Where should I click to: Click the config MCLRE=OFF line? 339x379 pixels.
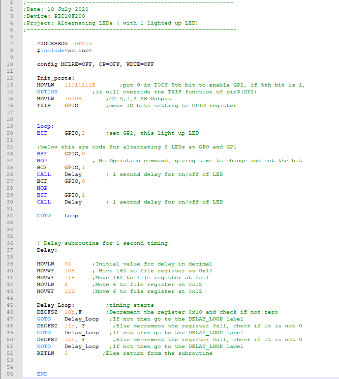[x=95, y=64]
